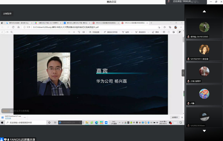Open a new browser tab with the plus button

151,23
